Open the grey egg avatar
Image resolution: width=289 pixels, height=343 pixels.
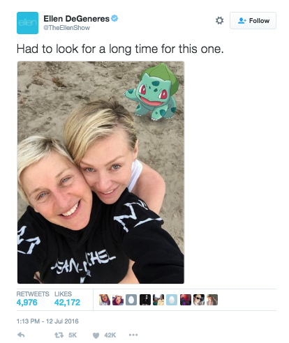131,300
